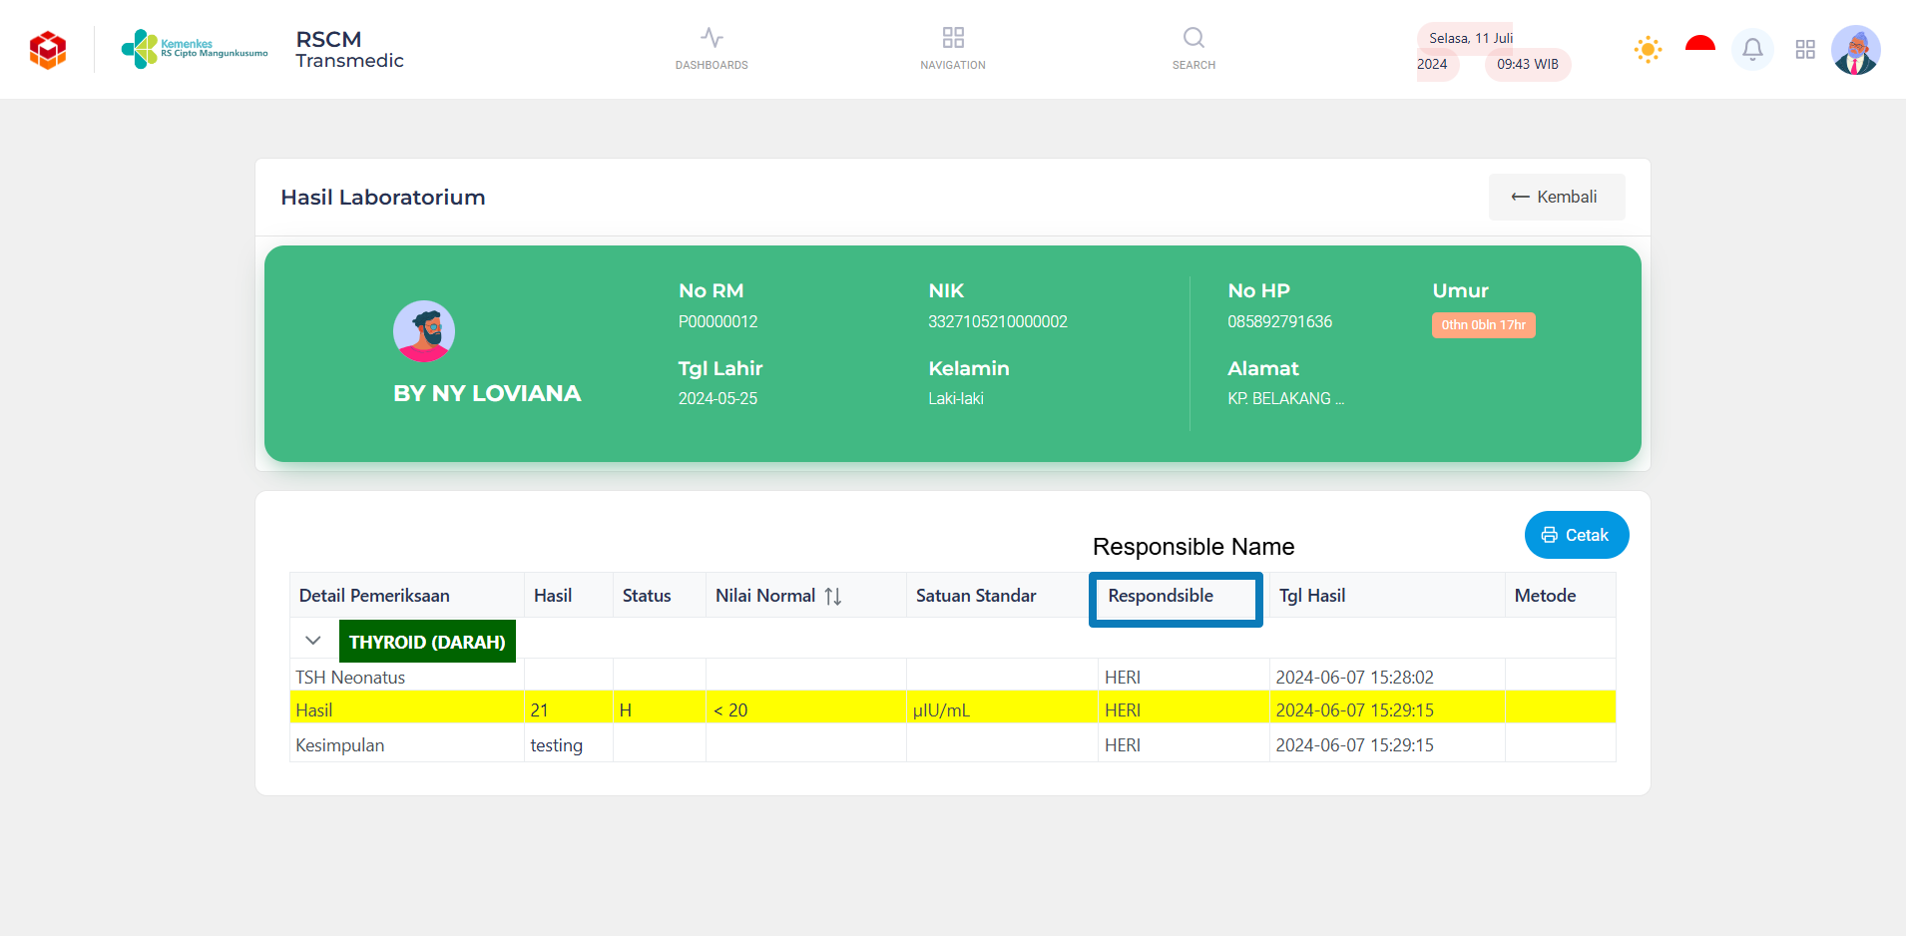The image size is (1906, 936).
Task: Open the Search menu
Action: pos(1193,49)
